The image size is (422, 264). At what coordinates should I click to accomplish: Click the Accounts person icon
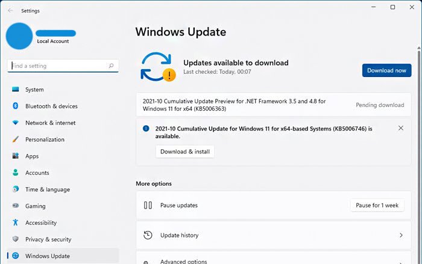(15, 173)
